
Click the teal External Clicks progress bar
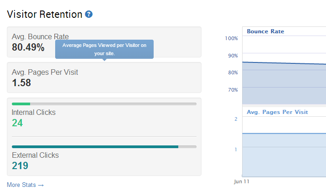[95, 147]
